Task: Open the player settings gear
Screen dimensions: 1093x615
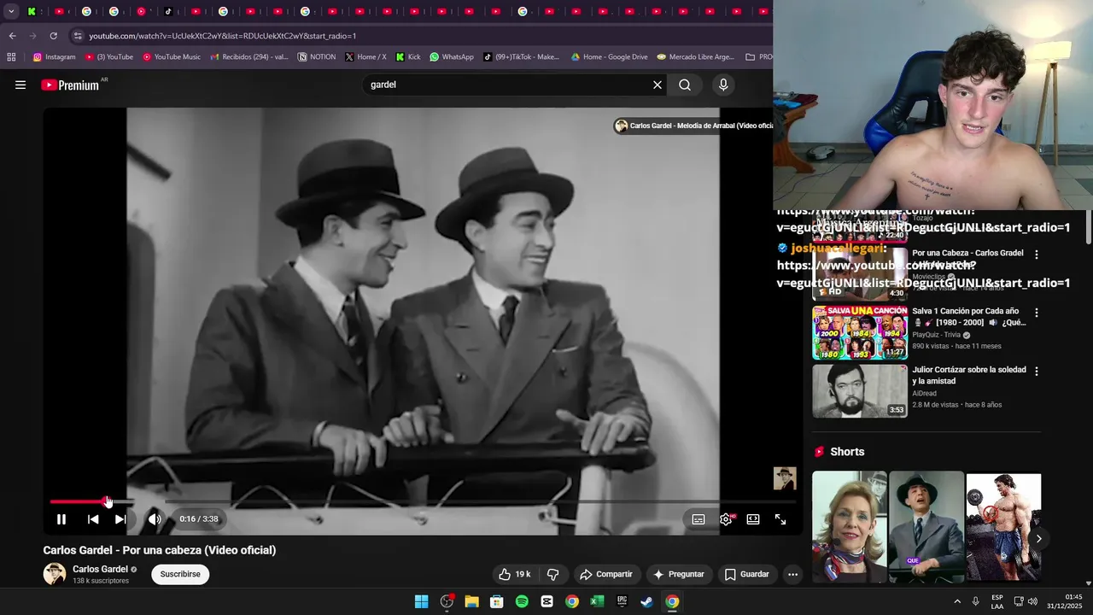Action: point(726,519)
